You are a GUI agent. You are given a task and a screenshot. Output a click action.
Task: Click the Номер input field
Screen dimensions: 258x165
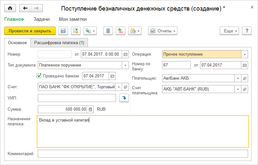[55, 54]
